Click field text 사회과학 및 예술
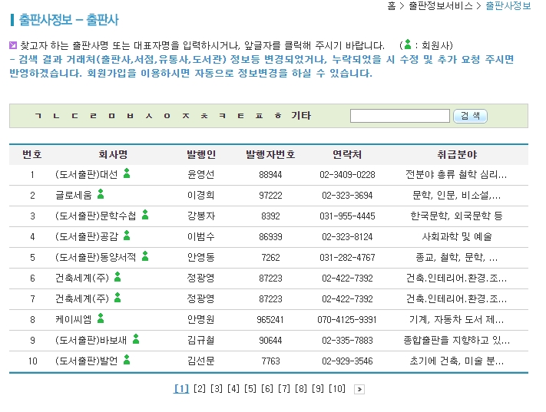 click(x=457, y=236)
